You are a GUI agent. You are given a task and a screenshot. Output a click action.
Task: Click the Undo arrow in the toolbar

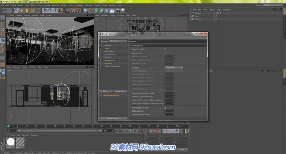coord(4,10)
